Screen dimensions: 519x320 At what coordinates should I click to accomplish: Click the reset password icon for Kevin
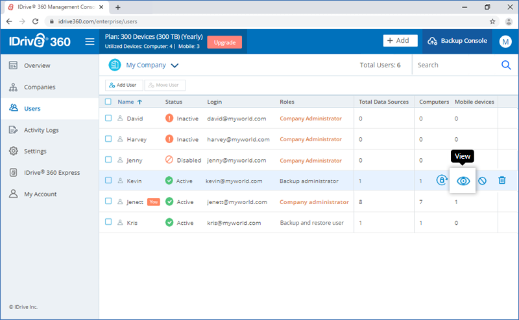[x=442, y=180]
